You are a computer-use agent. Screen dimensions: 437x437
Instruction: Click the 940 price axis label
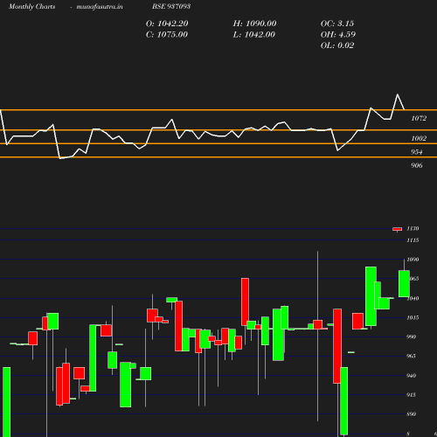[411, 376]
